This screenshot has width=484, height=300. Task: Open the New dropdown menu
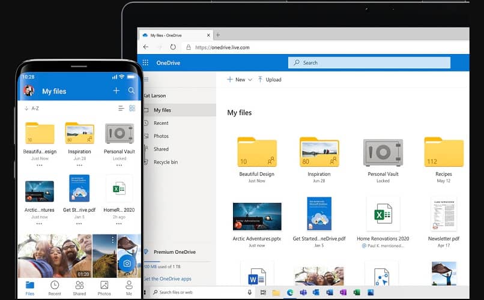tap(240, 80)
